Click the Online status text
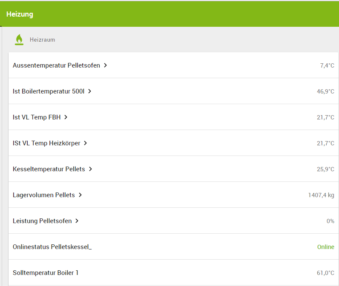 [325, 247]
